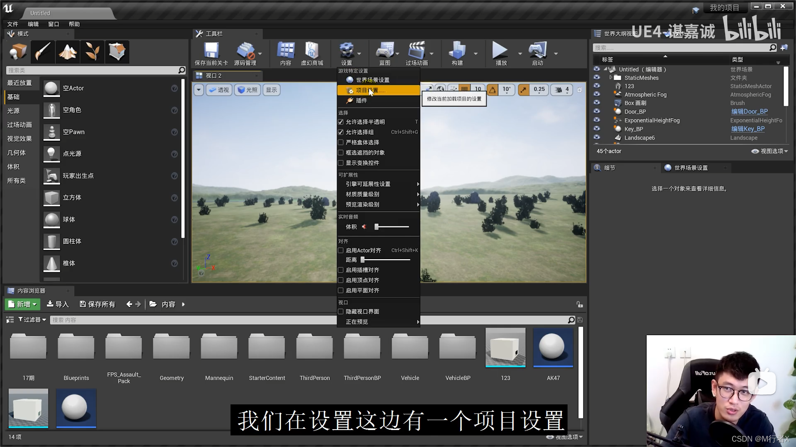Image resolution: width=796 pixels, height=447 pixels.
Task: Toggle 允许选择半透明 checkbox
Action: pyautogui.click(x=341, y=121)
